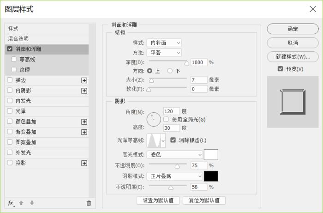Enable the 纹理 checkbox
This screenshot has height=213, width=323.
click(14, 69)
